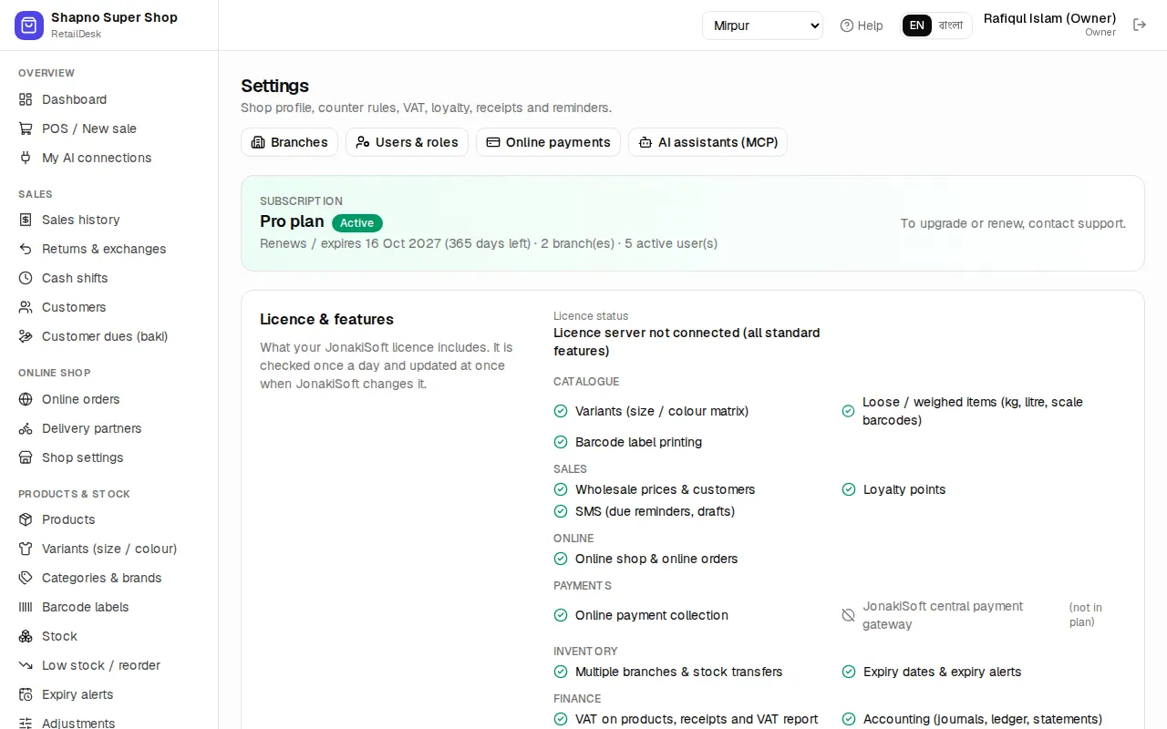Open Help
This screenshot has width=1167, height=729.
pos(862,26)
